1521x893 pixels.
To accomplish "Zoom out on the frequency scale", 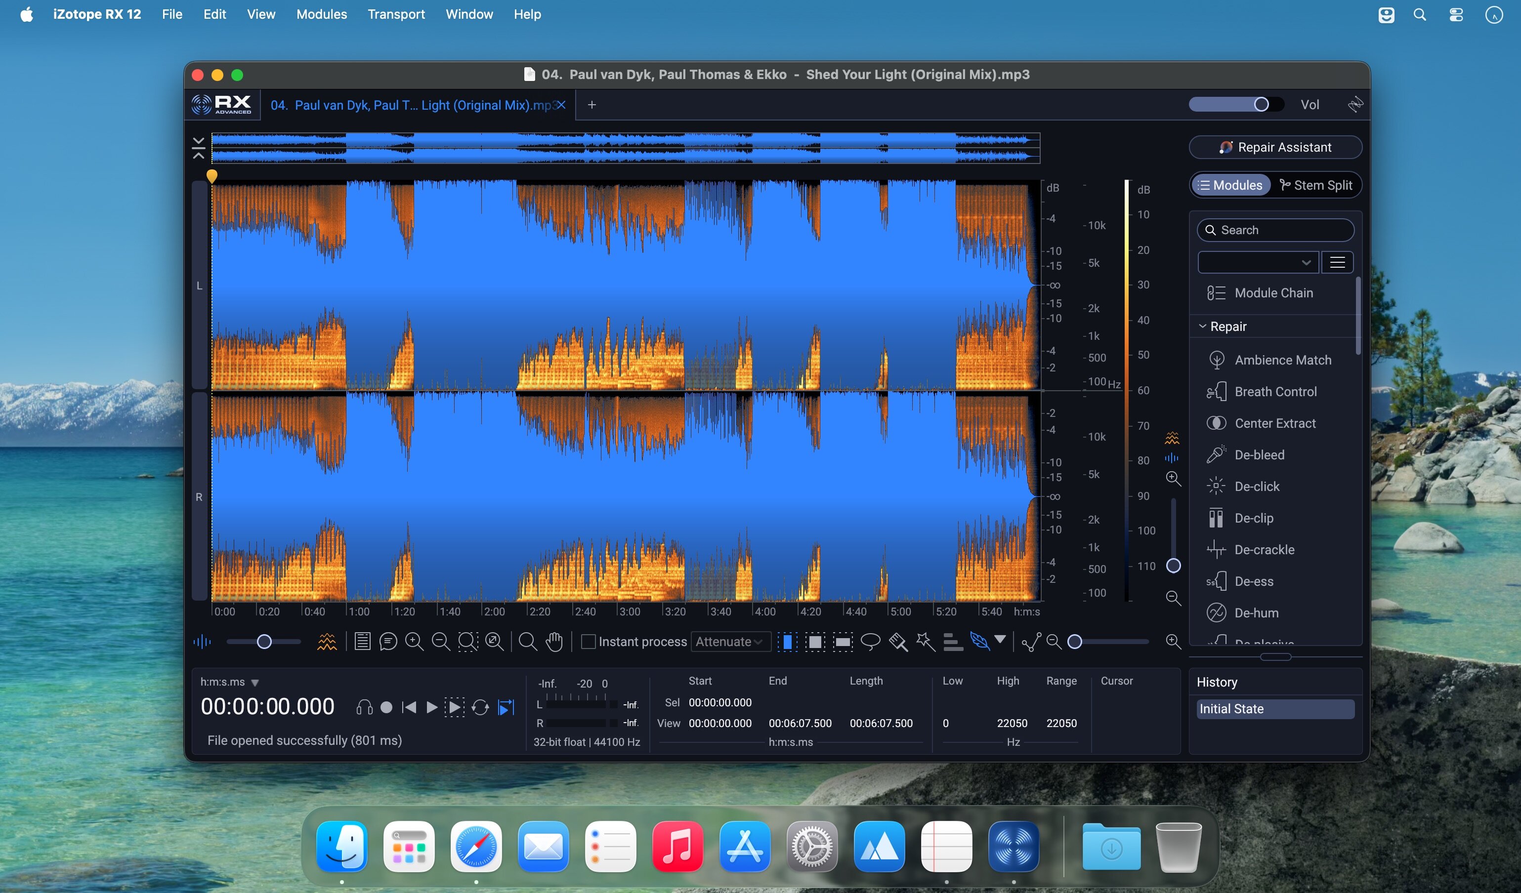I will pos(1173,598).
